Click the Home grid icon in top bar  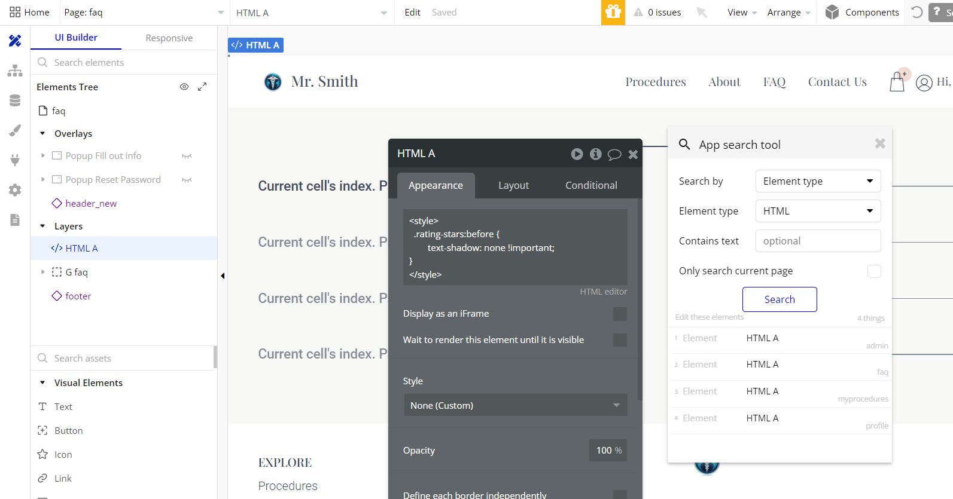pyautogui.click(x=15, y=12)
